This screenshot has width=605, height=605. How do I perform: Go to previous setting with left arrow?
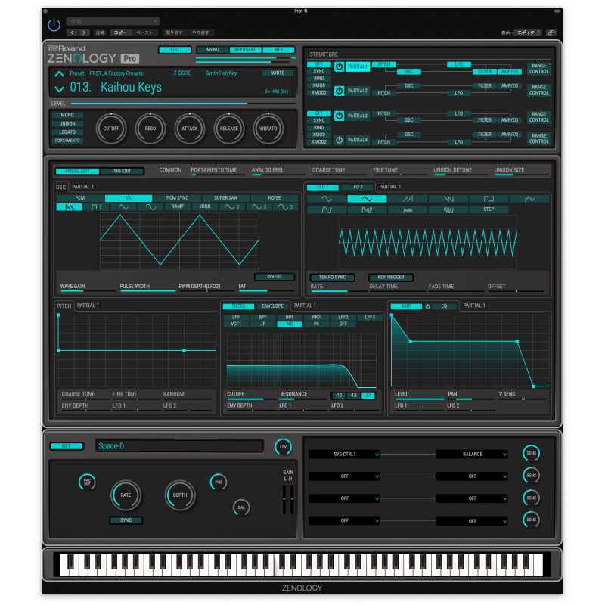click(72, 33)
